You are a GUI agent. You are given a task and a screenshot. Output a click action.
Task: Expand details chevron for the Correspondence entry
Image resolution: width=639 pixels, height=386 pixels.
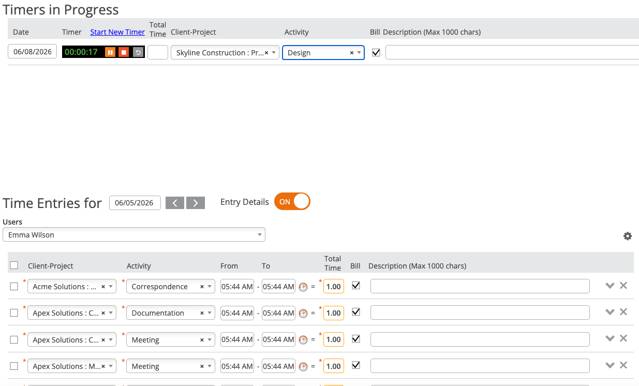click(x=610, y=286)
